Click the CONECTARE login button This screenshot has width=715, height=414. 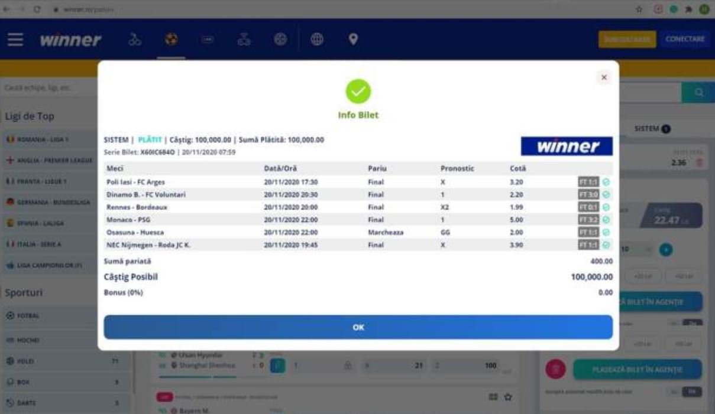pos(685,40)
